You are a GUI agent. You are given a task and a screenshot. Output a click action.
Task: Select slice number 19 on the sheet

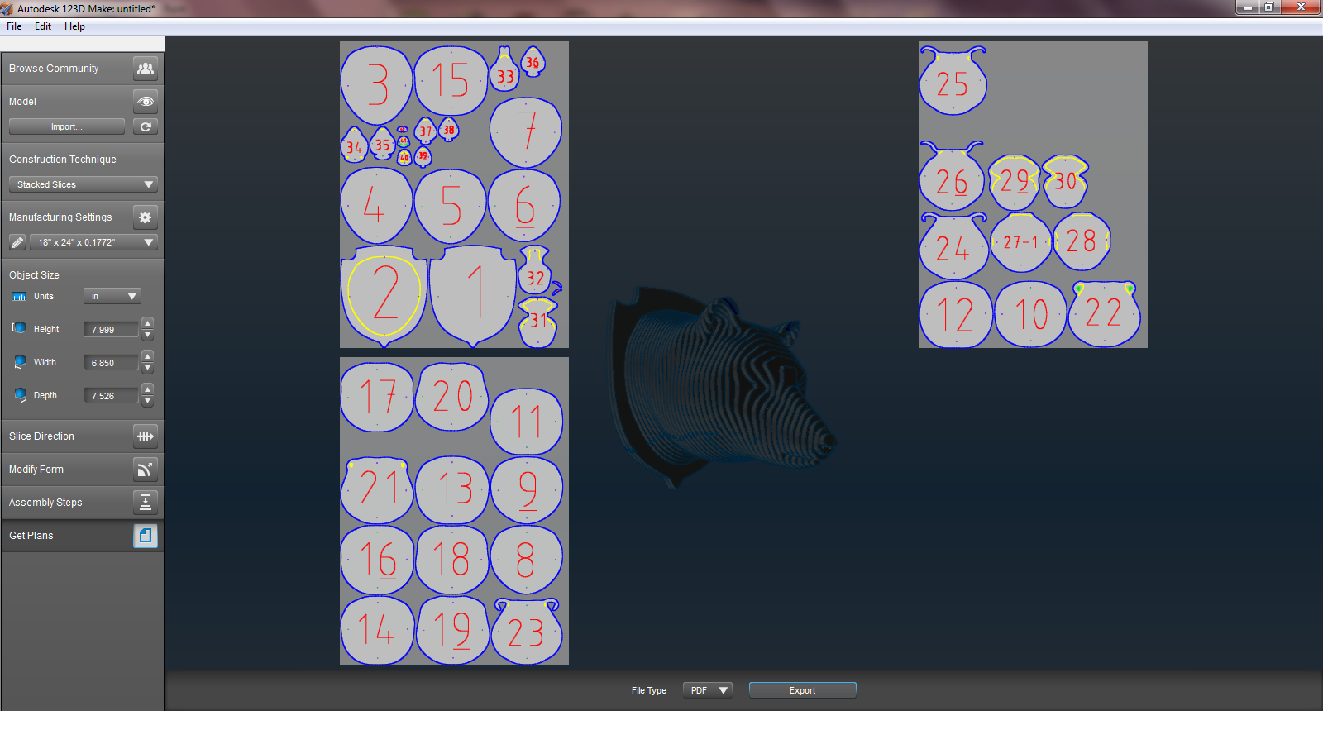pos(452,630)
